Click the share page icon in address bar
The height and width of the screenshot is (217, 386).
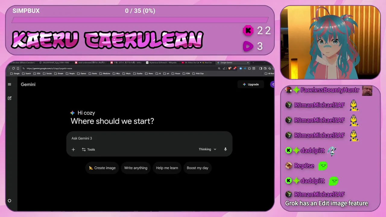[x=224, y=68]
